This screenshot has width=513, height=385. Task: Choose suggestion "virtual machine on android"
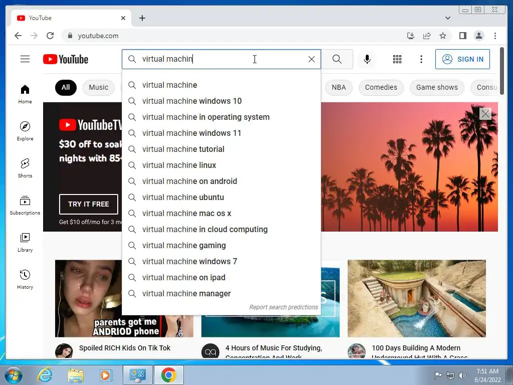pyautogui.click(x=221, y=181)
